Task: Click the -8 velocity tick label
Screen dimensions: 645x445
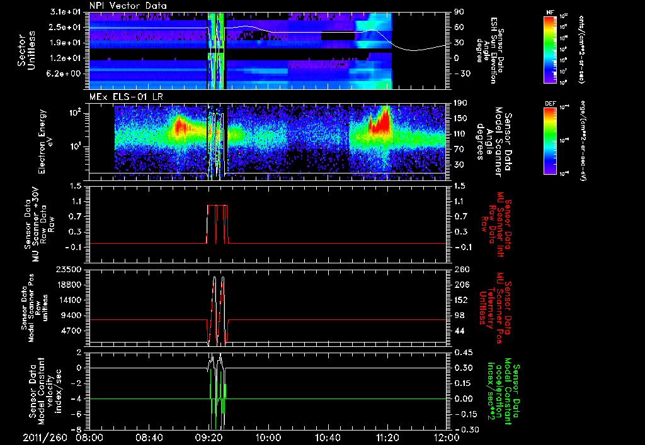Action: (x=77, y=429)
